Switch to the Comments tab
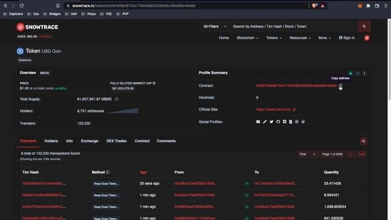 click(166, 141)
